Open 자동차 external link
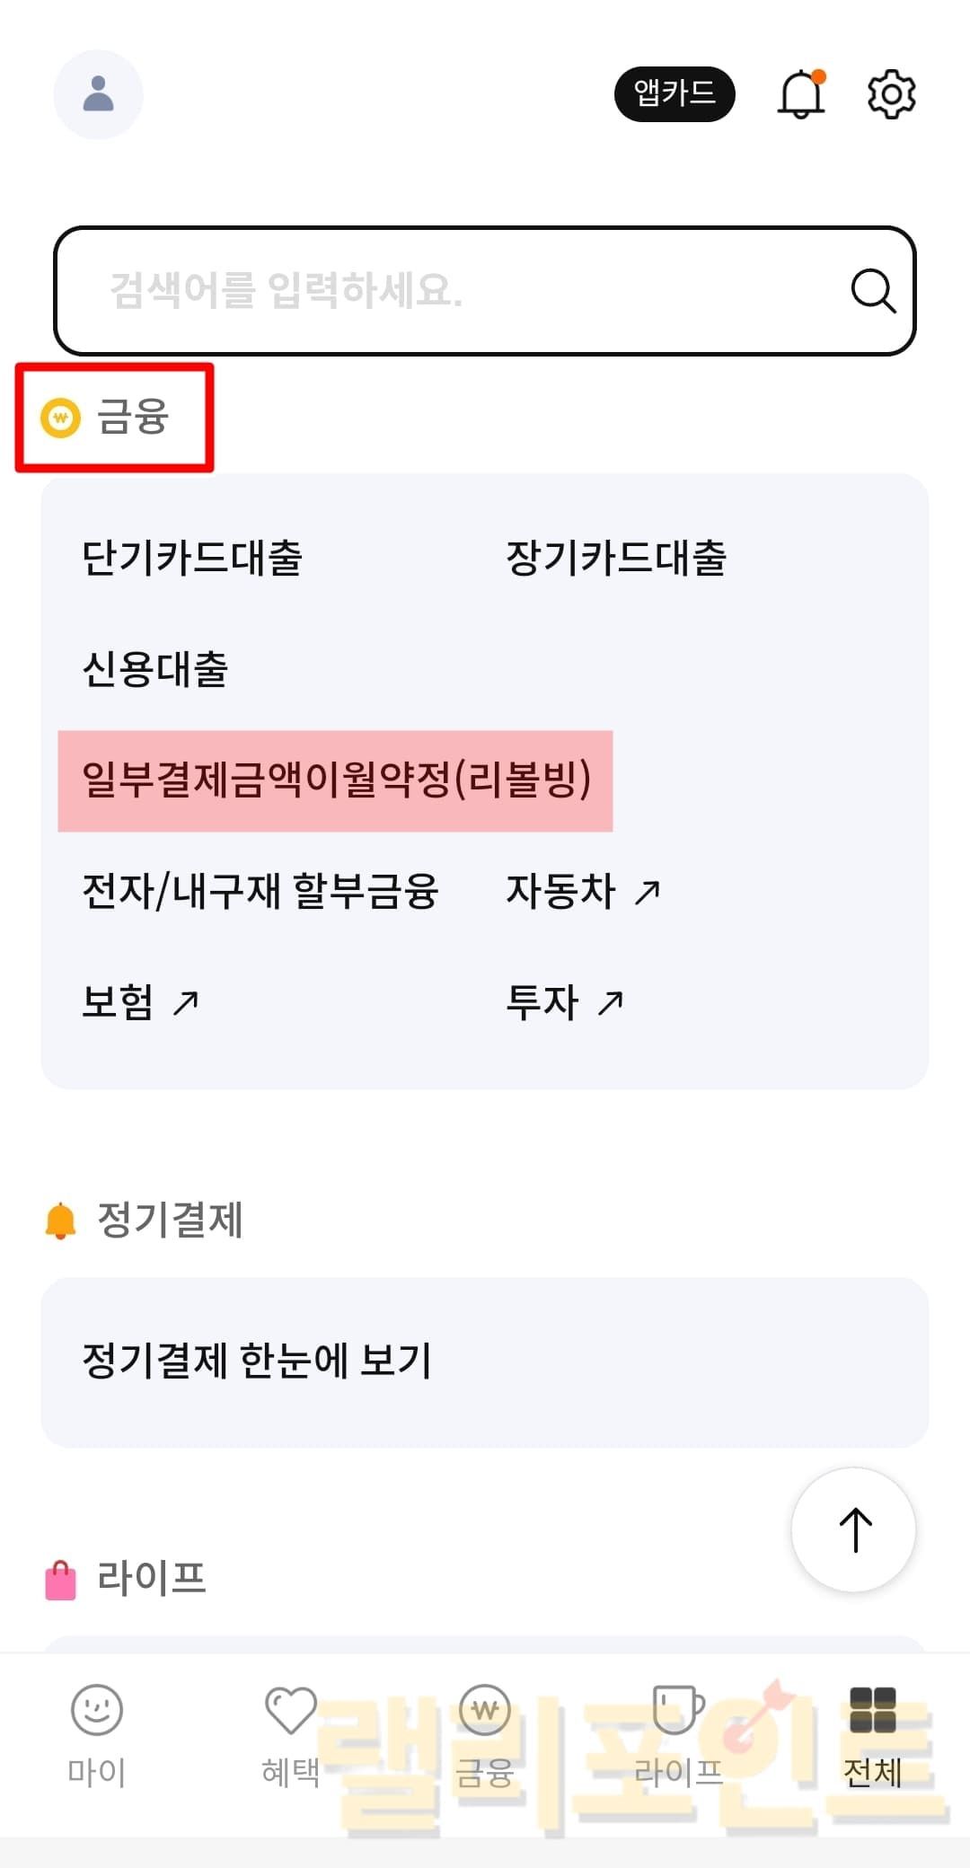This screenshot has width=970, height=1868. [x=583, y=891]
